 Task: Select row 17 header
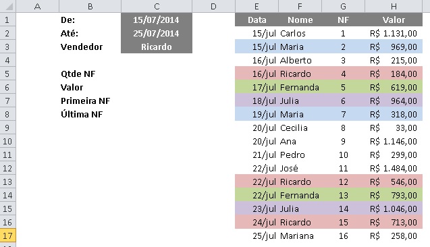(8, 236)
